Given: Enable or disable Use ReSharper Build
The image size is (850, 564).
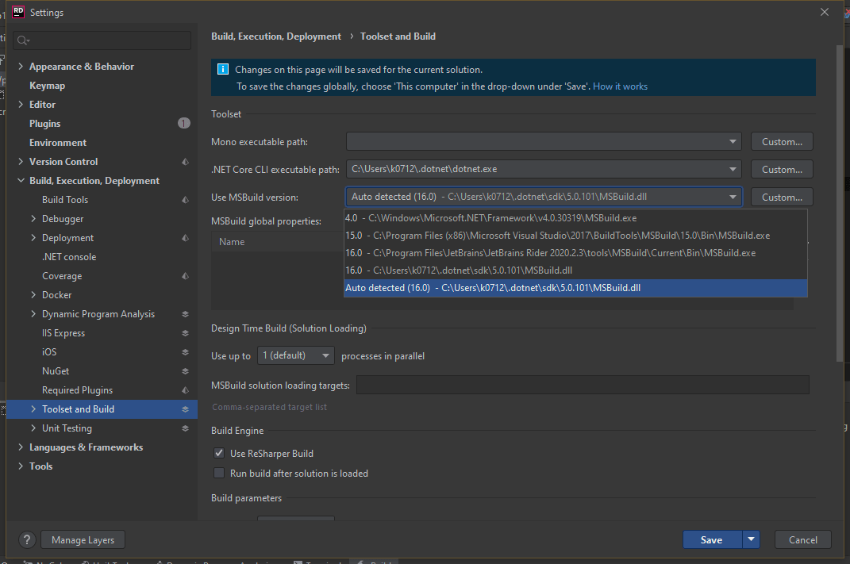Looking at the screenshot, I should click(219, 453).
